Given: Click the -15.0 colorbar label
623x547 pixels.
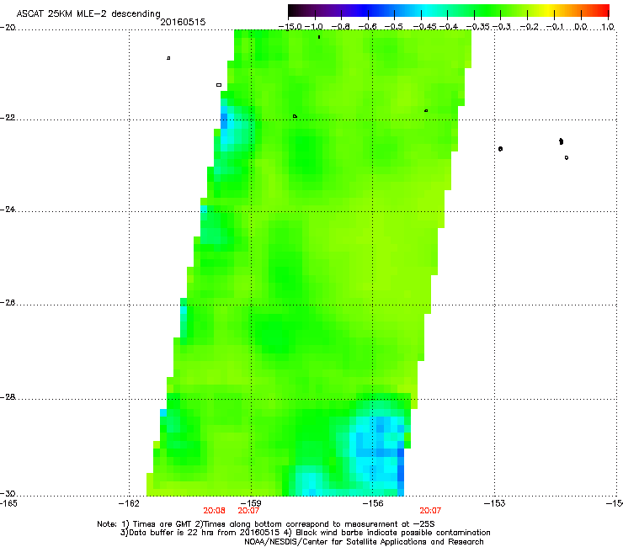Looking at the screenshot, I should (290, 27).
